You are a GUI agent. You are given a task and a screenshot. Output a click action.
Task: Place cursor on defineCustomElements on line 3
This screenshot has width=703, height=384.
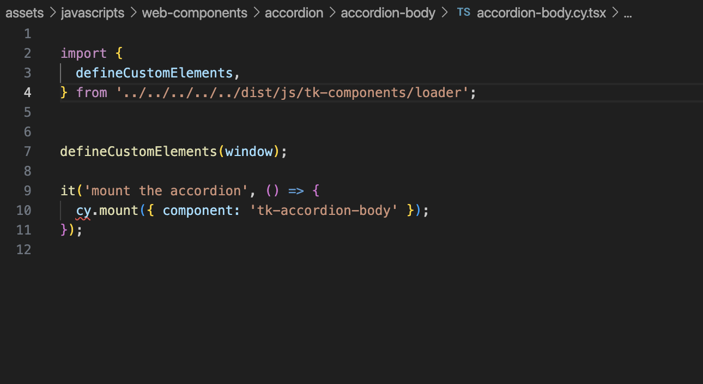[x=155, y=73]
